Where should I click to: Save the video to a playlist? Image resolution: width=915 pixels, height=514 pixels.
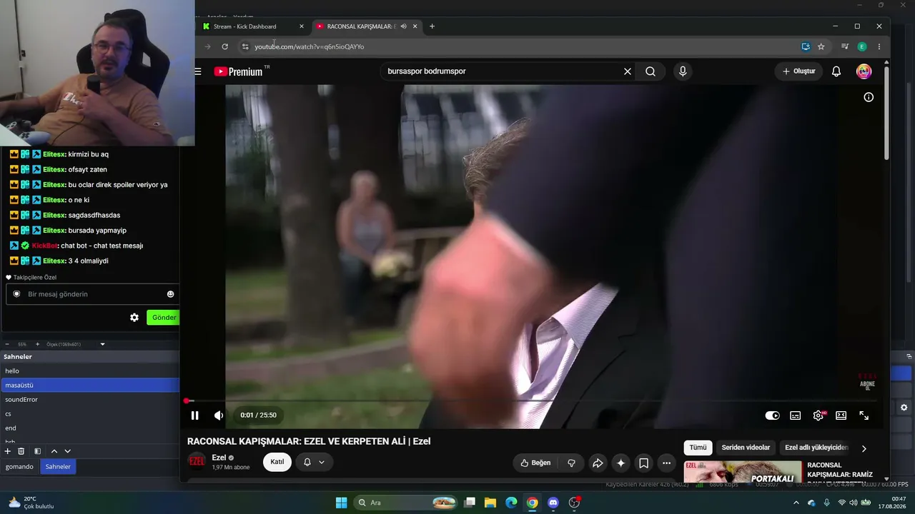(x=643, y=463)
